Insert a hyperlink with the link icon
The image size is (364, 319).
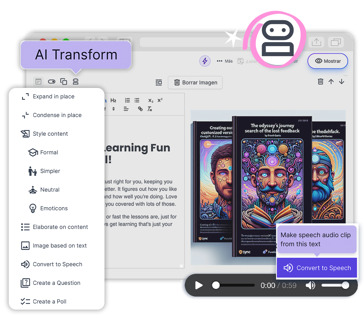pyautogui.click(x=140, y=109)
